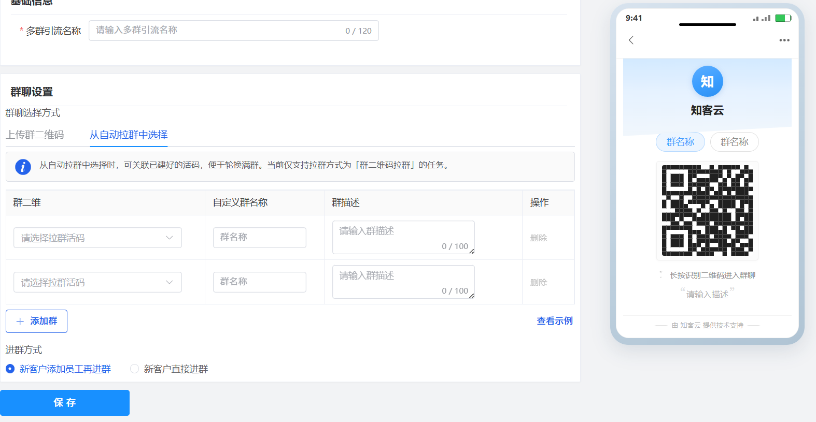Click 请输入描述 placeholder in preview
This screenshot has height=422, width=816.
707,294
